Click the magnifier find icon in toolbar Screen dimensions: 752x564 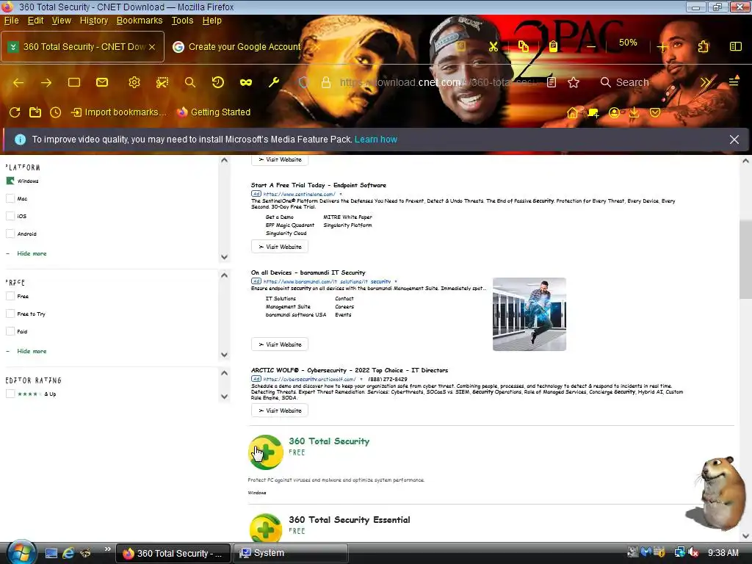point(190,82)
